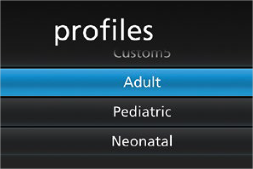
Task: Select the partially visible Custom5 profile
Action: (x=142, y=54)
